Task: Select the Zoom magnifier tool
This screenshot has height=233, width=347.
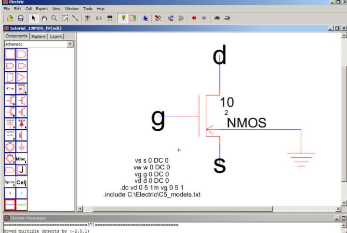Action: point(53,18)
